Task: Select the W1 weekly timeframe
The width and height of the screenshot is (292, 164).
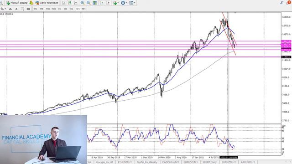Action: [x=78, y=9]
